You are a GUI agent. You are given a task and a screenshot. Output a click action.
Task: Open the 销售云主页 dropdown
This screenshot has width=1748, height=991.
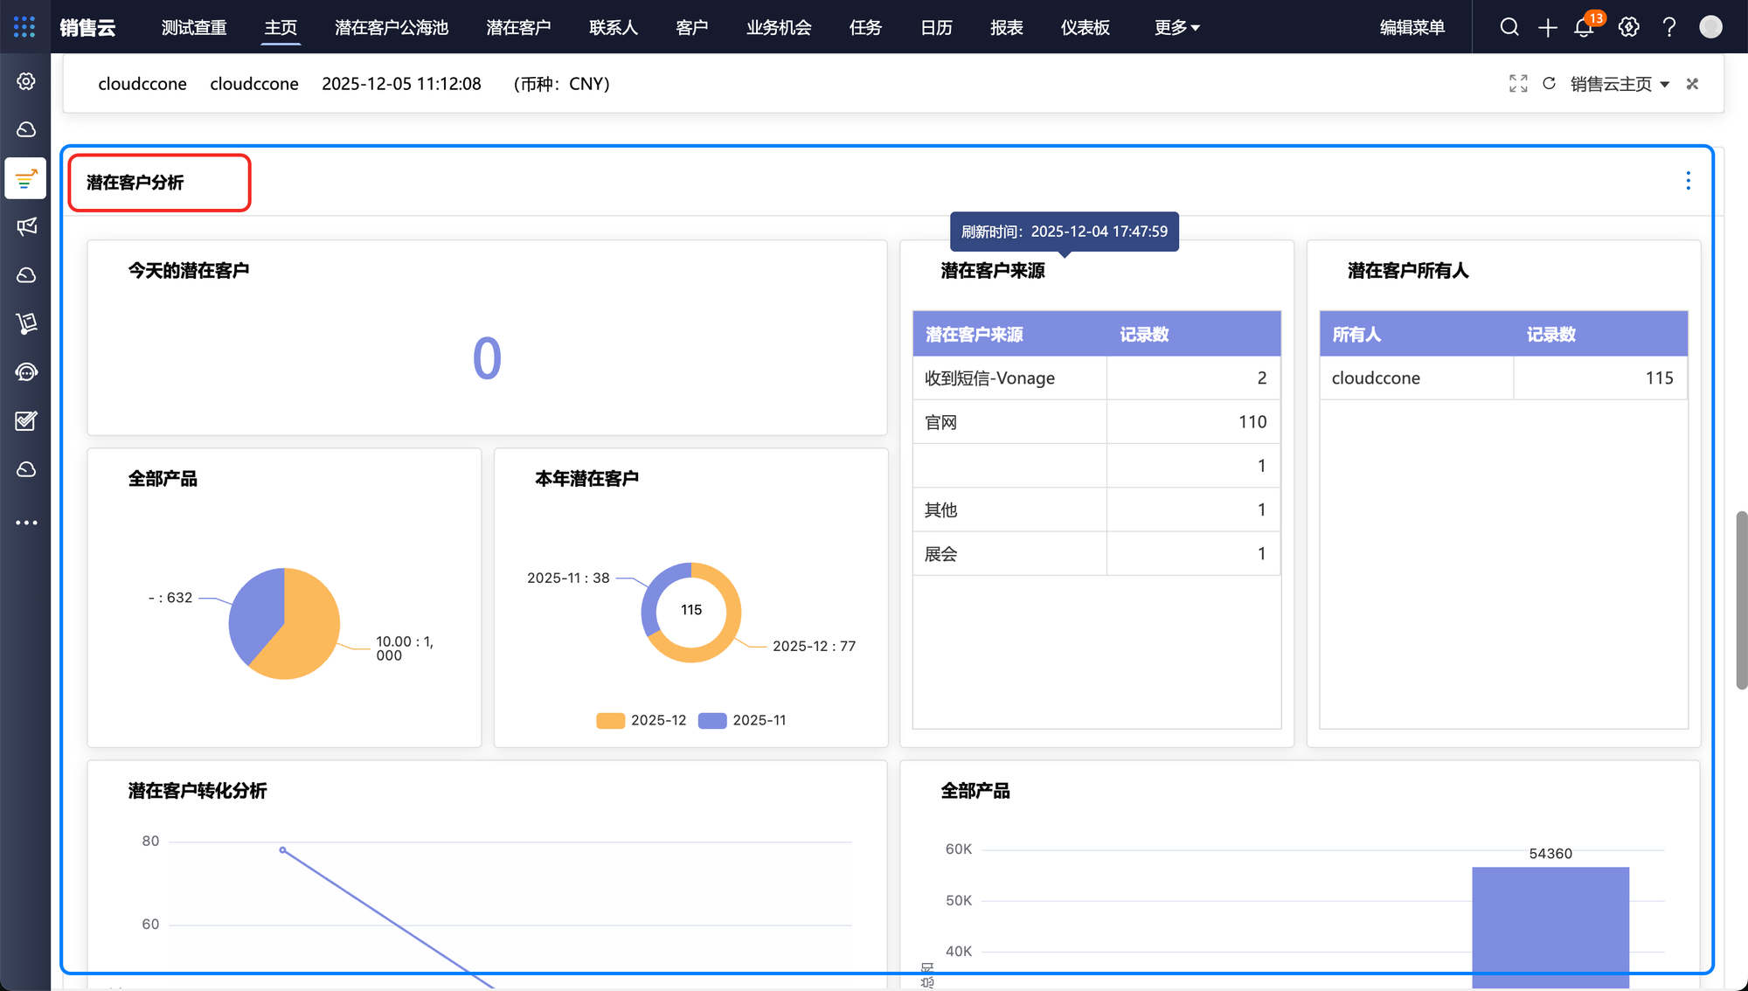(1620, 84)
